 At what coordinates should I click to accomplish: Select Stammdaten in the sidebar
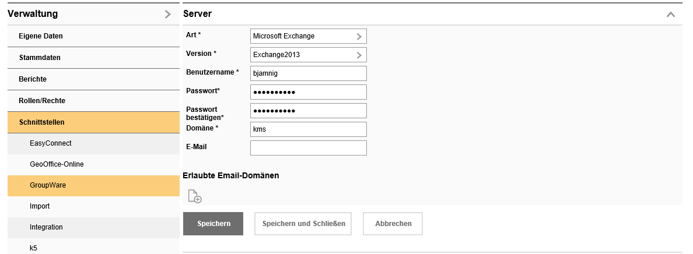tap(40, 58)
